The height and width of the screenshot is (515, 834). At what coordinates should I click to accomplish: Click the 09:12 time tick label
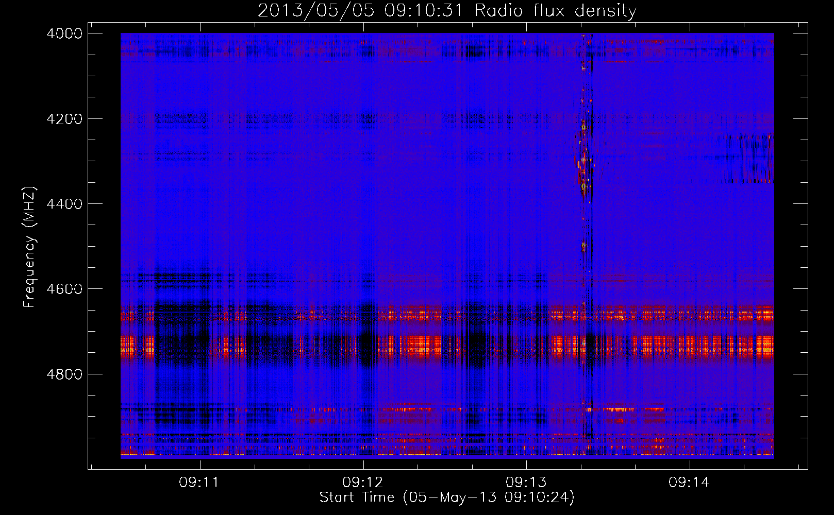[x=362, y=483]
